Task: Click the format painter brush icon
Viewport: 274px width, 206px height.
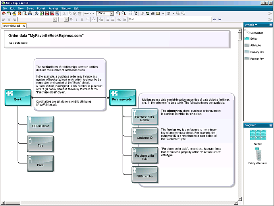Action: tap(143, 14)
